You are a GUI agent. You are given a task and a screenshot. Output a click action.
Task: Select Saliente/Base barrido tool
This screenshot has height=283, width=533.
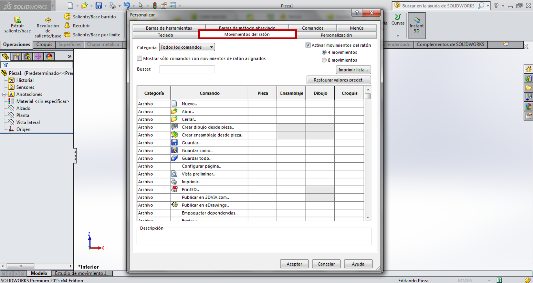click(90, 16)
